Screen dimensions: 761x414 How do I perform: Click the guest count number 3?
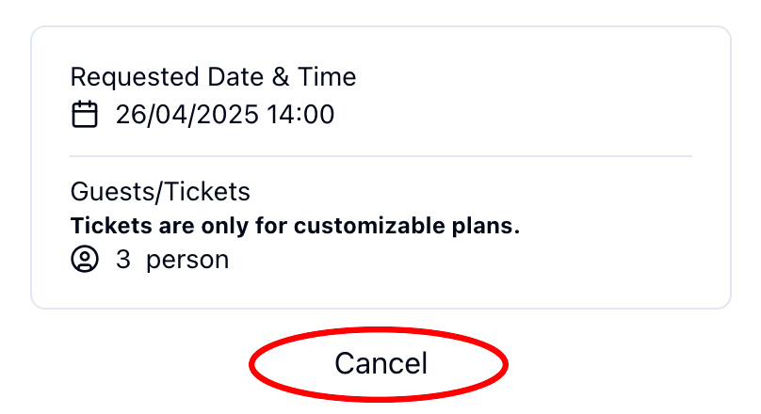click(123, 260)
